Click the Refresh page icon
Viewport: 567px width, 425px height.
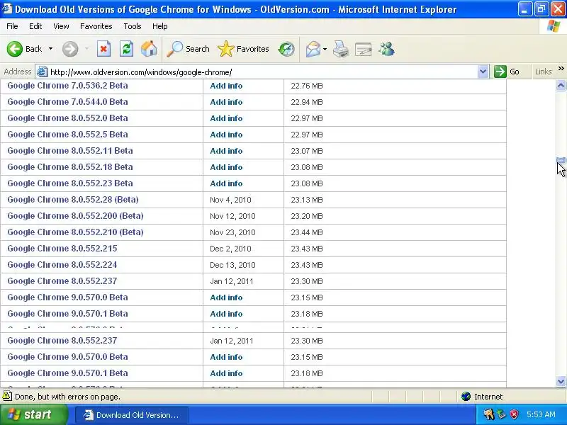pos(126,49)
